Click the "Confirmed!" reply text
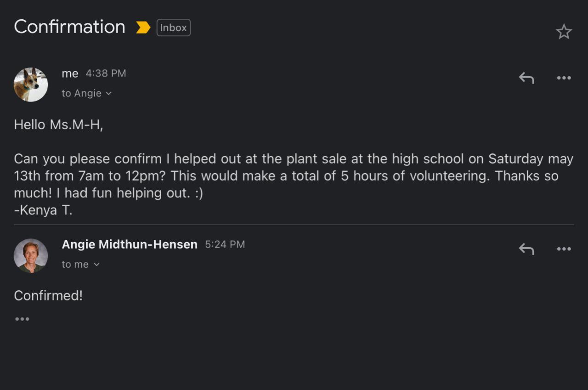This screenshot has height=390, width=588. (48, 295)
